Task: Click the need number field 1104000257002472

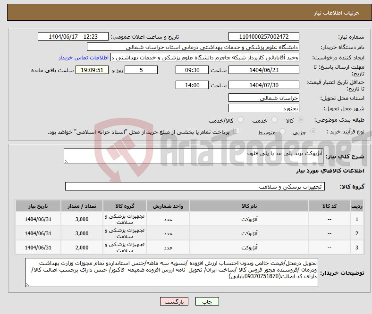Action: [x=263, y=36]
